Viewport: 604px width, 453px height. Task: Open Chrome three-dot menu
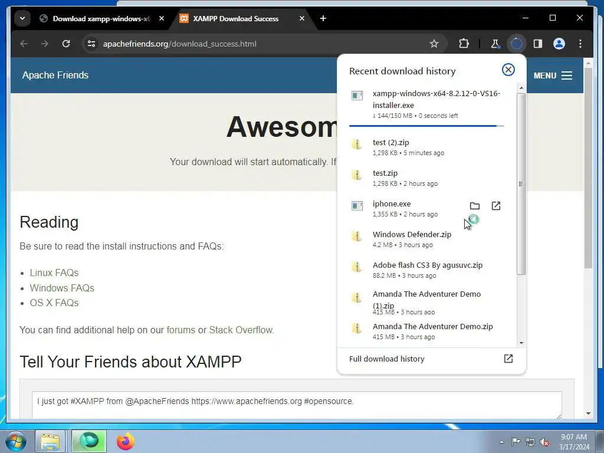(580, 44)
